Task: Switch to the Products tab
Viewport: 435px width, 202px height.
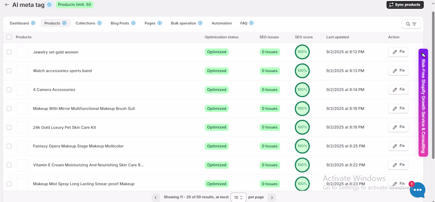Action: point(52,23)
